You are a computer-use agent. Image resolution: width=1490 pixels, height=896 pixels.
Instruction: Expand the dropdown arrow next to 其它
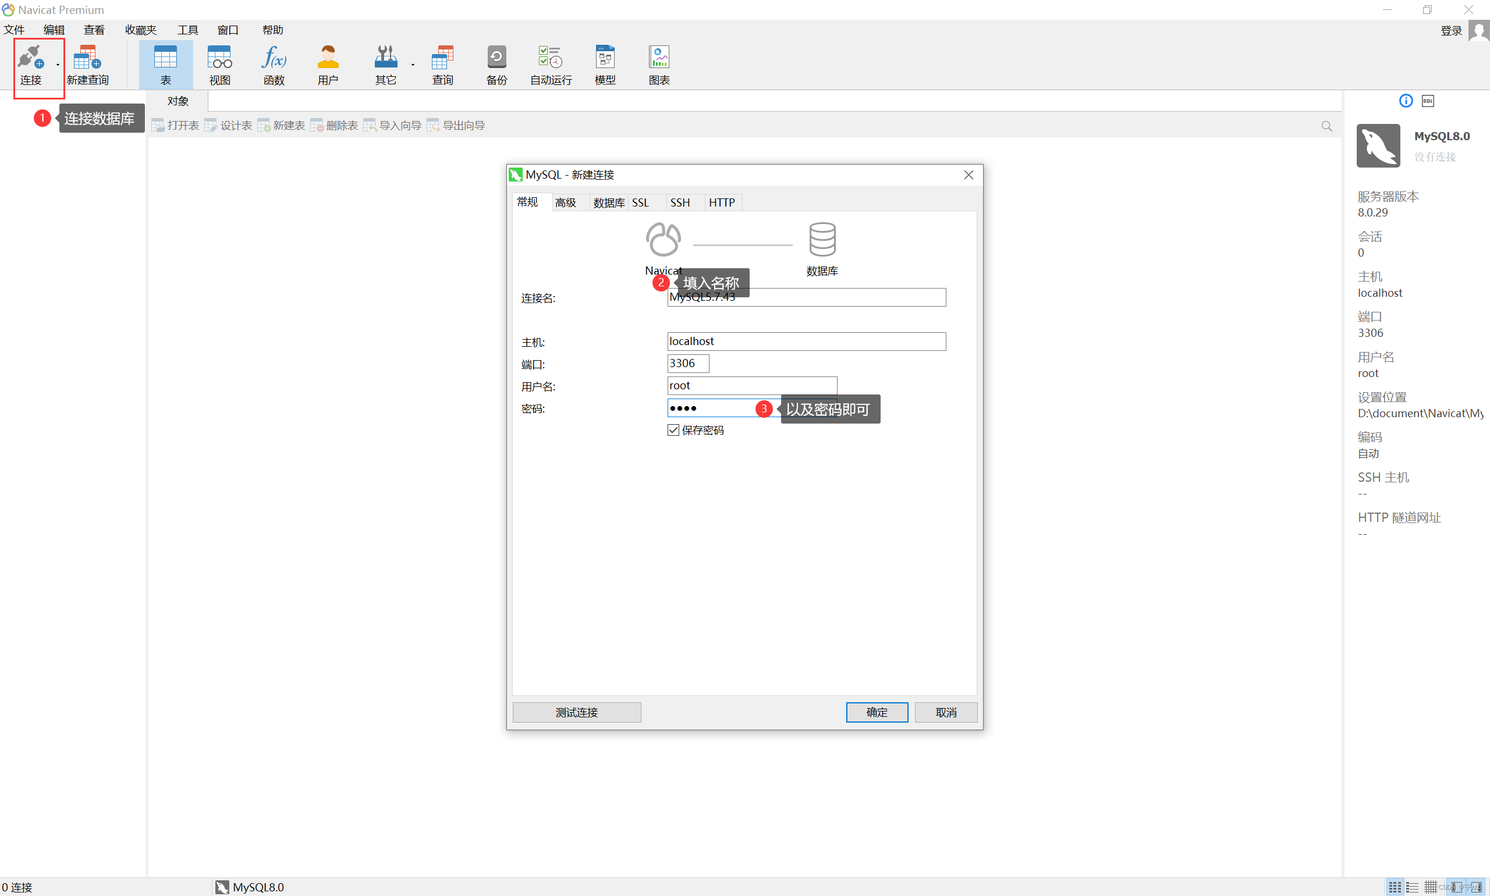(x=413, y=64)
